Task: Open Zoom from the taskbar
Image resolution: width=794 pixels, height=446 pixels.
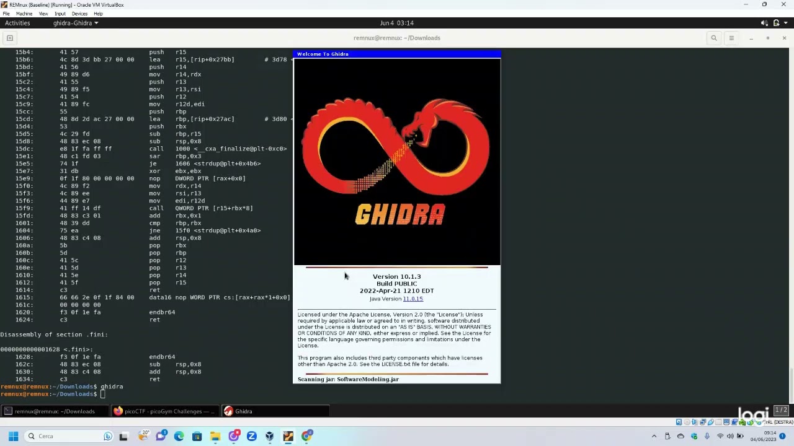Action: [x=252, y=436]
